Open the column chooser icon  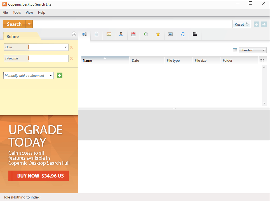tap(262, 61)
